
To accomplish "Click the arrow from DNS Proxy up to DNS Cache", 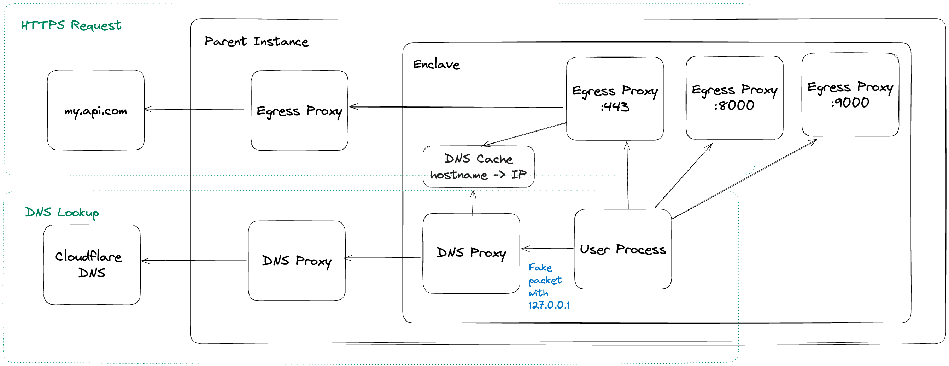I will tap(473, 203).
